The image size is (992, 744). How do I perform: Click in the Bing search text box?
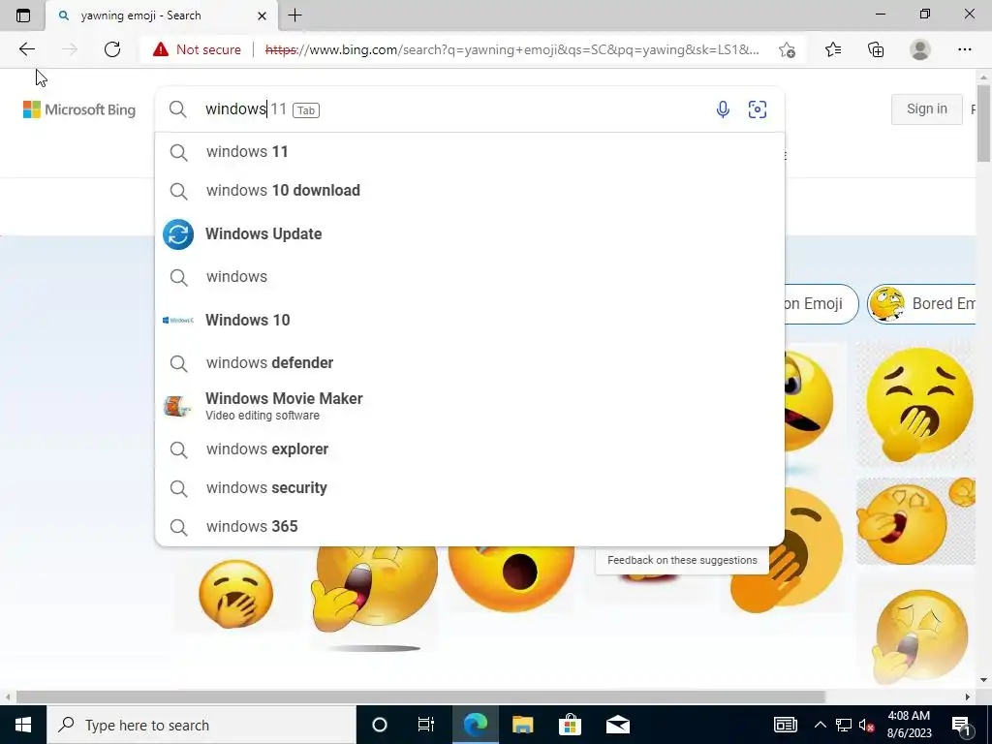tap(455, 109)
